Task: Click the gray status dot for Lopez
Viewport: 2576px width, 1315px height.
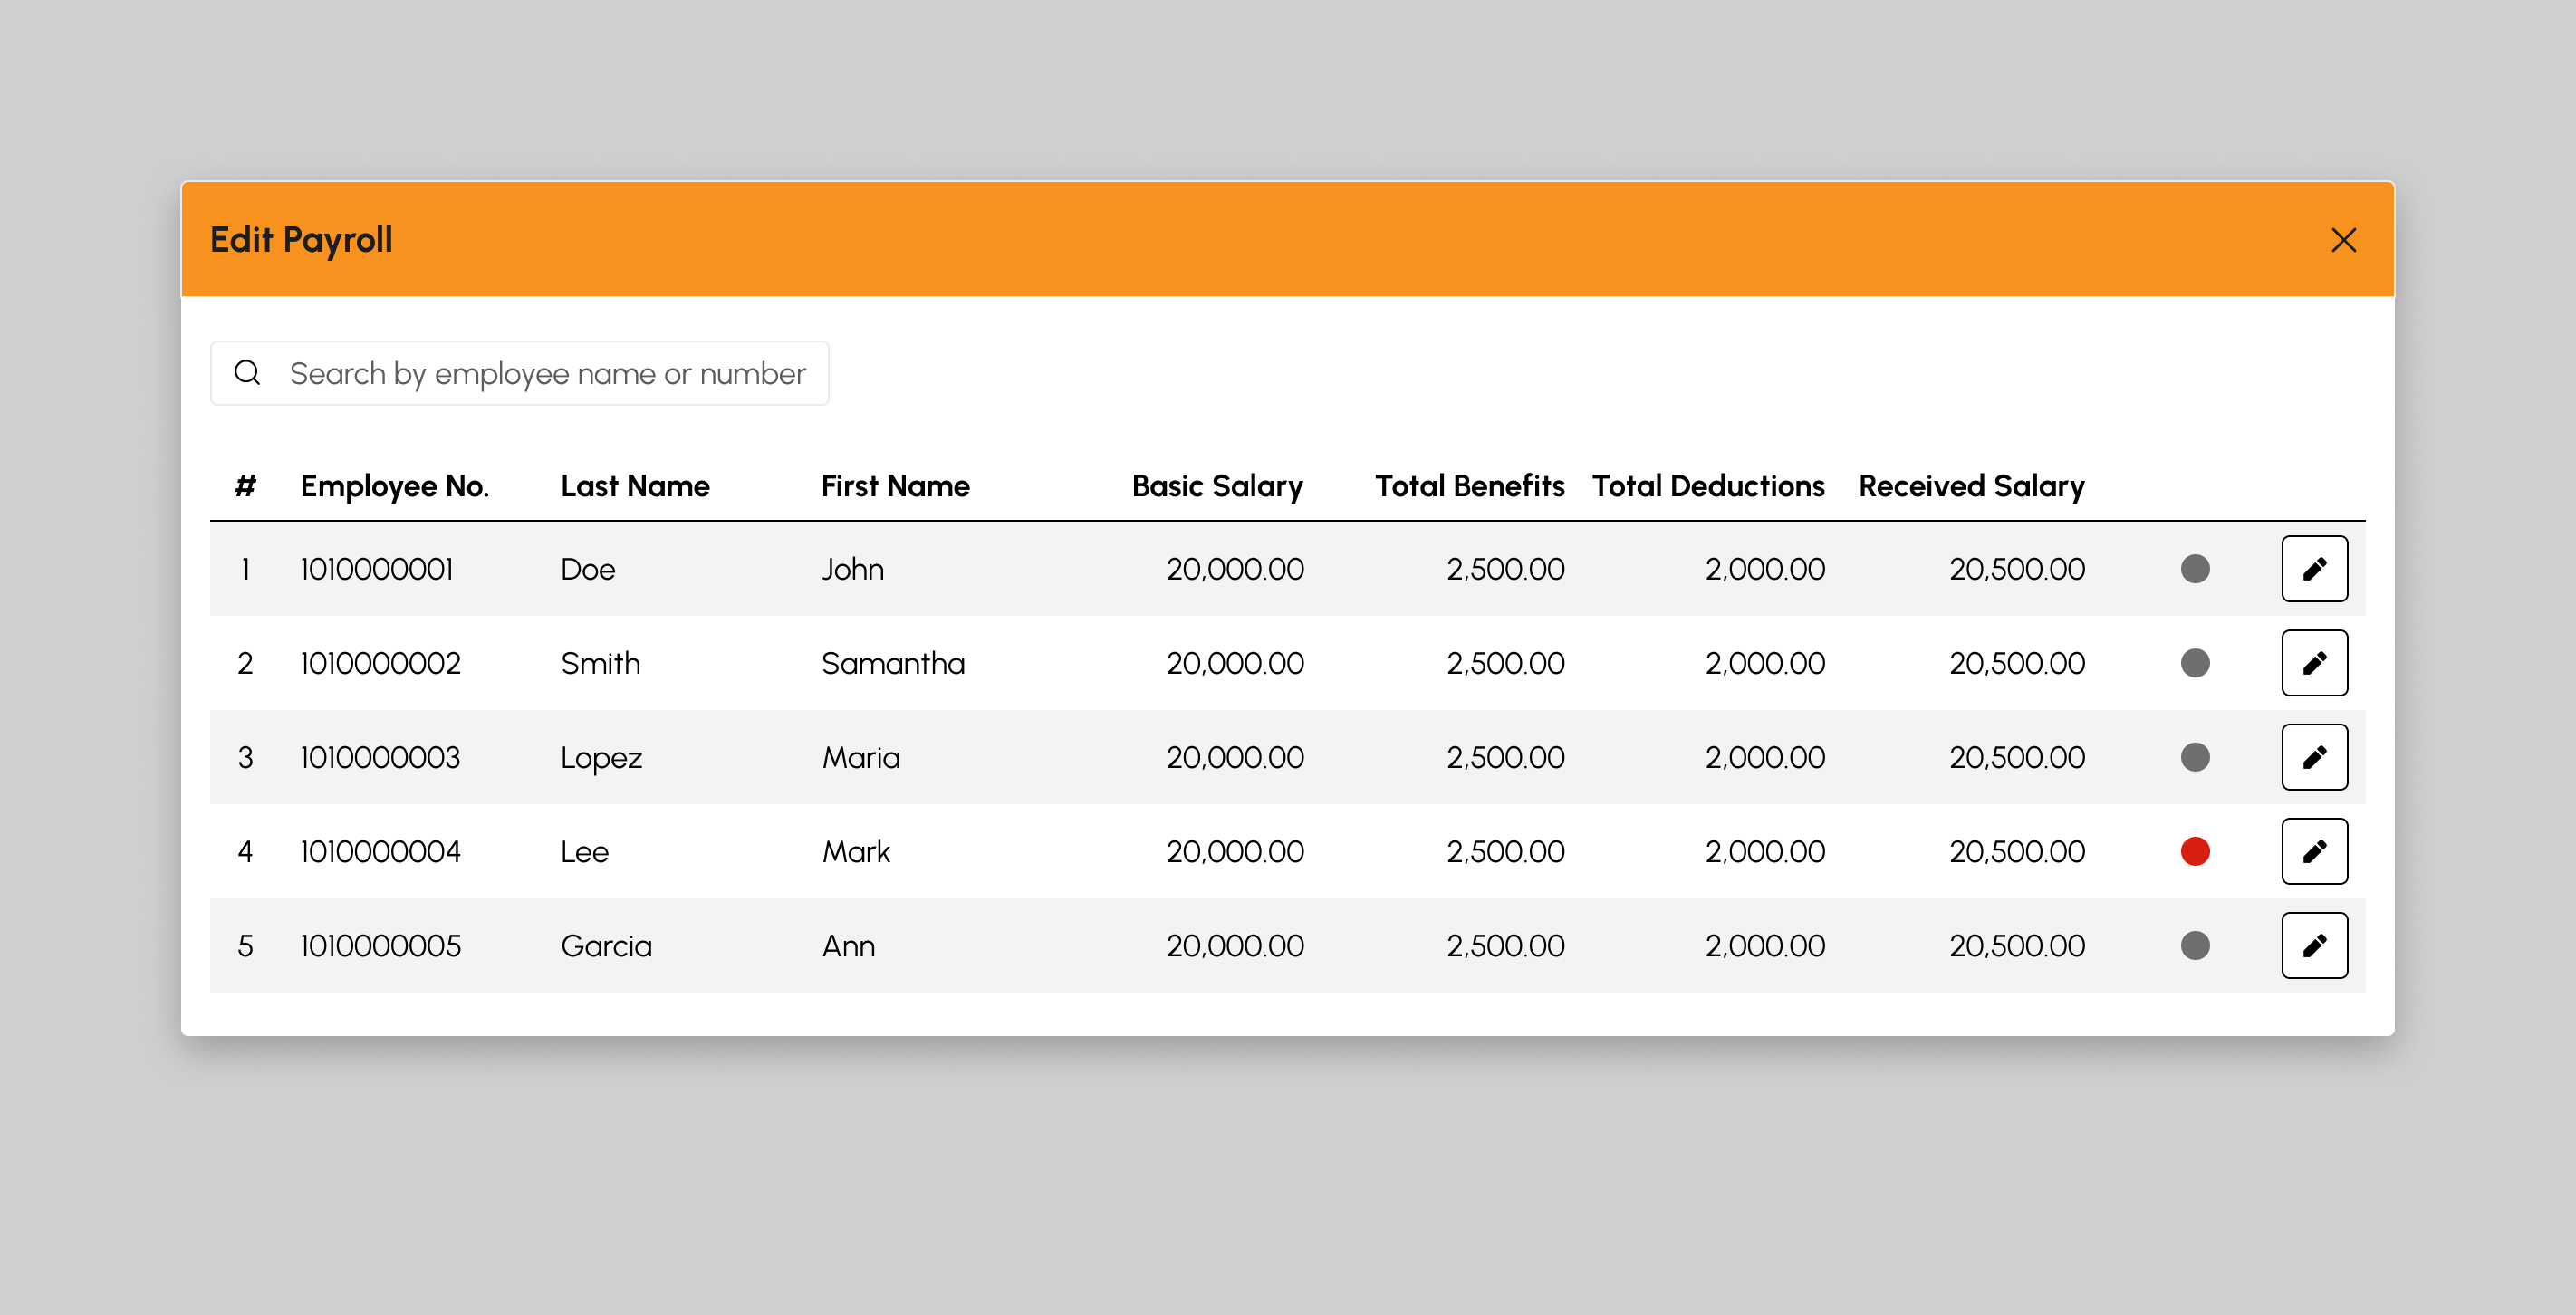Action: click(2195, 757)
